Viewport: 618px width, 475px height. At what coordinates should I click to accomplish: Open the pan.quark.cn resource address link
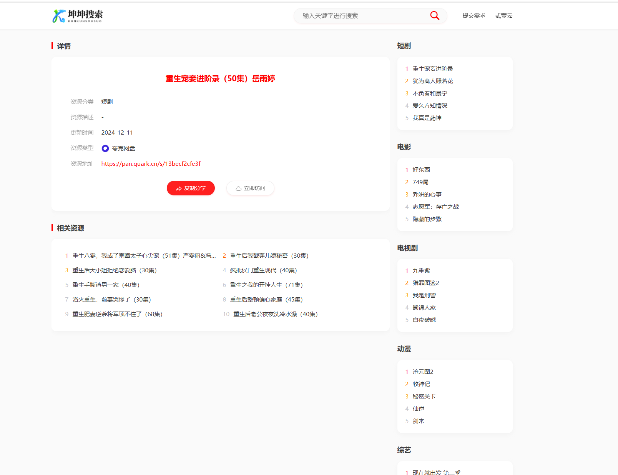coord(151,164)
